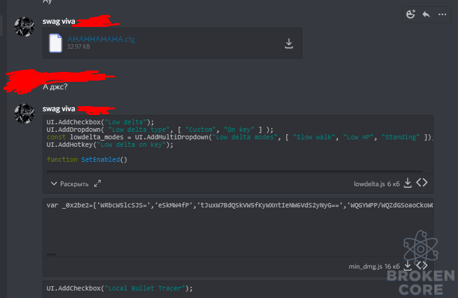This screenshot has height=298, width=458.
Task: Expand the lowdelta.js code preview
Action: coord(70,184)
